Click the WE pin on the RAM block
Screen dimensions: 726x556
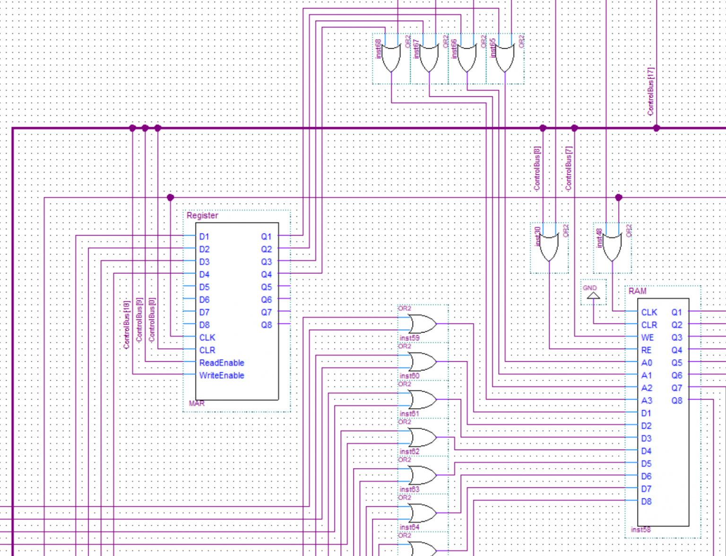(x=647, y=338)
